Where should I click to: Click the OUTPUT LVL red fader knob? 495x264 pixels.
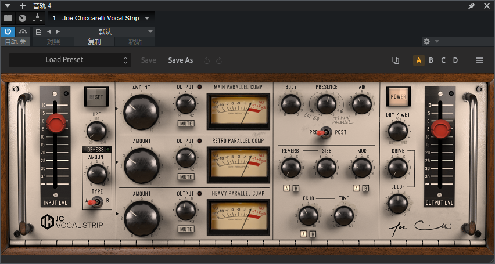pos(441,129)
